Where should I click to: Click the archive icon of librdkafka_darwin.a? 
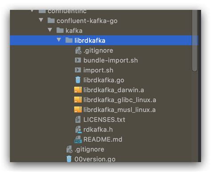(x=78, y=90)
